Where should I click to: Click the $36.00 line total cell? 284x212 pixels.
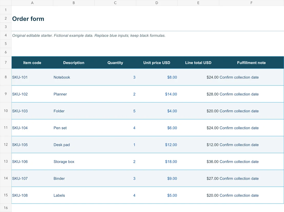(198, 162)
